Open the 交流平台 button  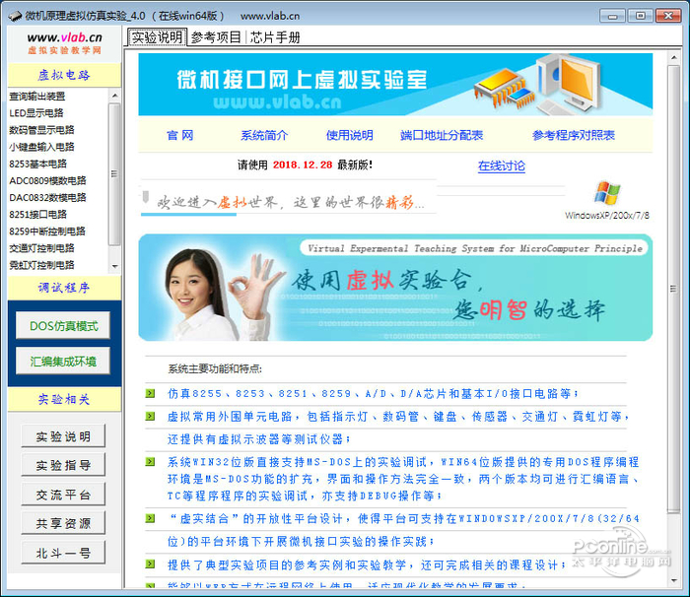click(63, 495)
